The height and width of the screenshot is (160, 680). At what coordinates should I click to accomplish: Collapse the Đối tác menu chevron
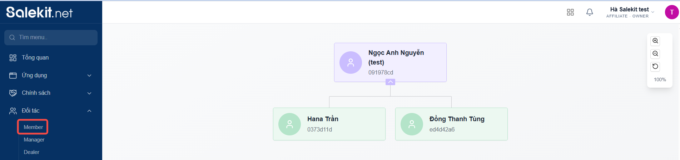pos(89,111)
